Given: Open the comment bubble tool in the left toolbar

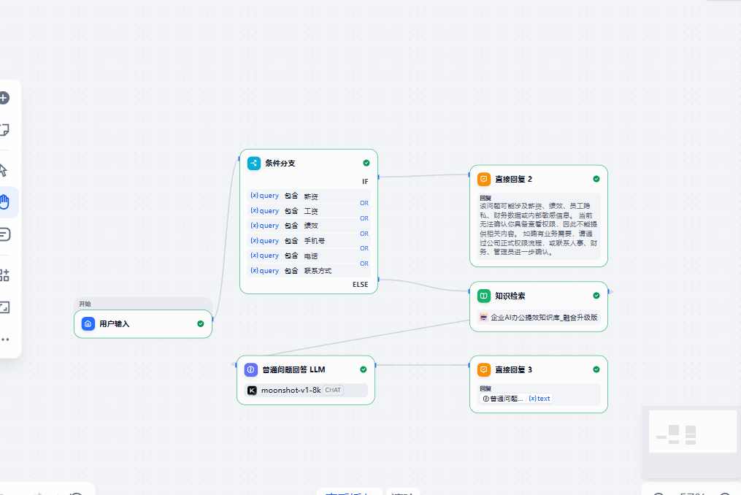Looking at the screenshot, I should pos(4,234).
